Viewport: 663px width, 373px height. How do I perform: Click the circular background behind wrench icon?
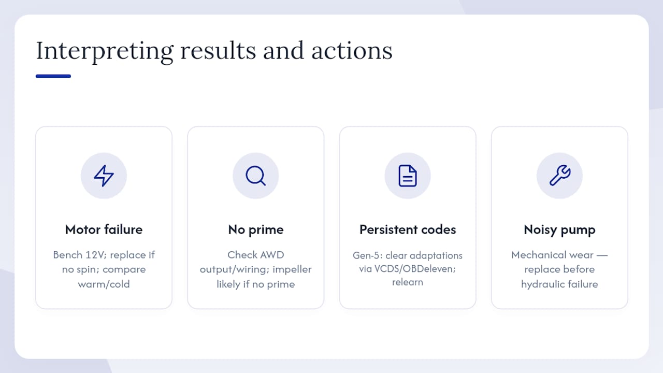[559, 176]
